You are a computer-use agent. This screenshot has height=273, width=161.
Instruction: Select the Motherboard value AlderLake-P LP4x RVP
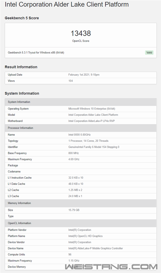tap(92, 121)
